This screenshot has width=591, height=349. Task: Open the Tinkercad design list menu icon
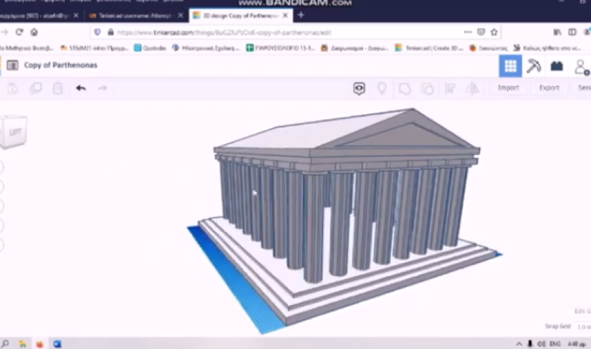pos(12,65)
